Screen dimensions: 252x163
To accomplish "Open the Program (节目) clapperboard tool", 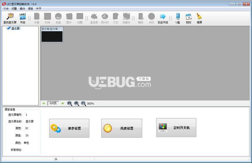I will click(x=23, y=16).
